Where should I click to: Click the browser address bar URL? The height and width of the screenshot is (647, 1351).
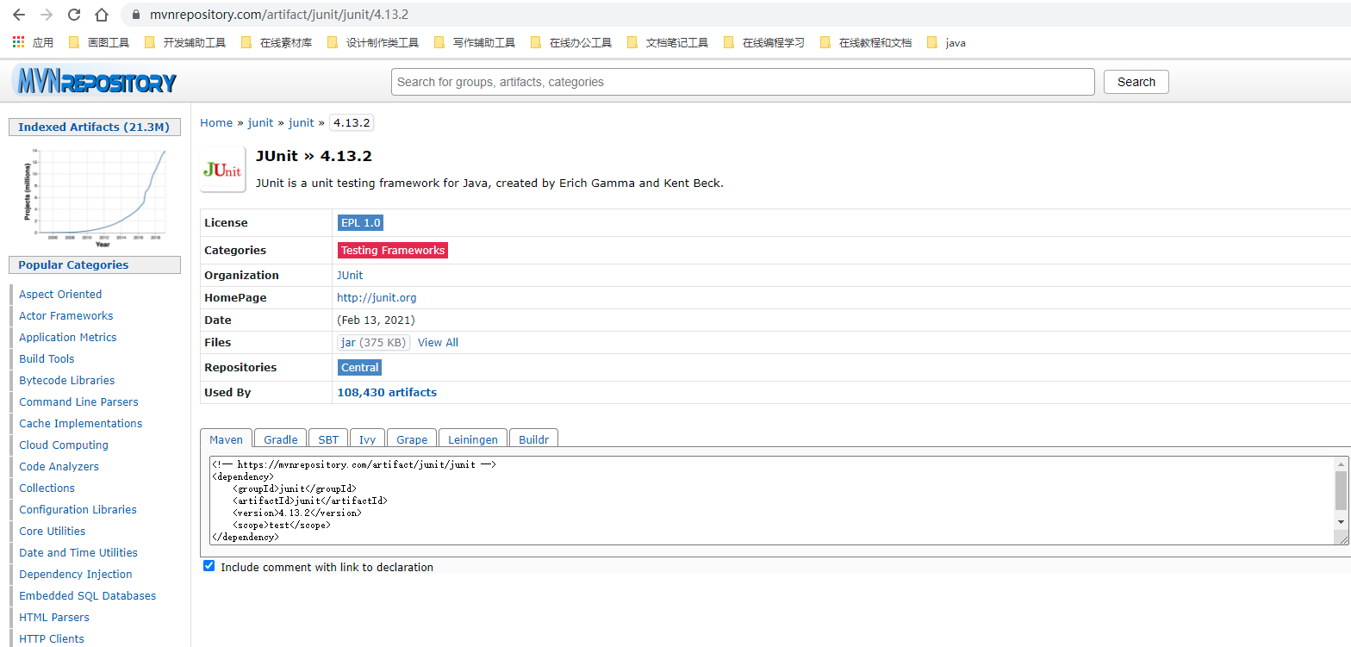[279, 16]
